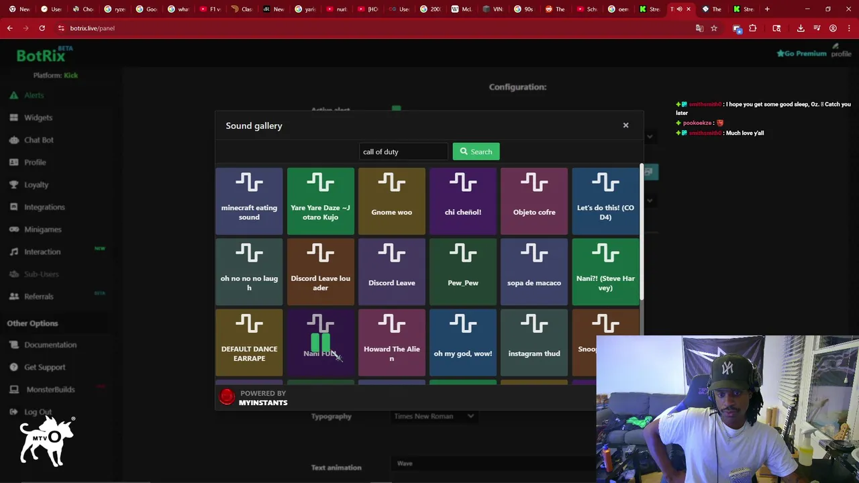Screen dimensions: 859x483
Task: Open Alerts in the sidebar
Action: click(34, 95)
